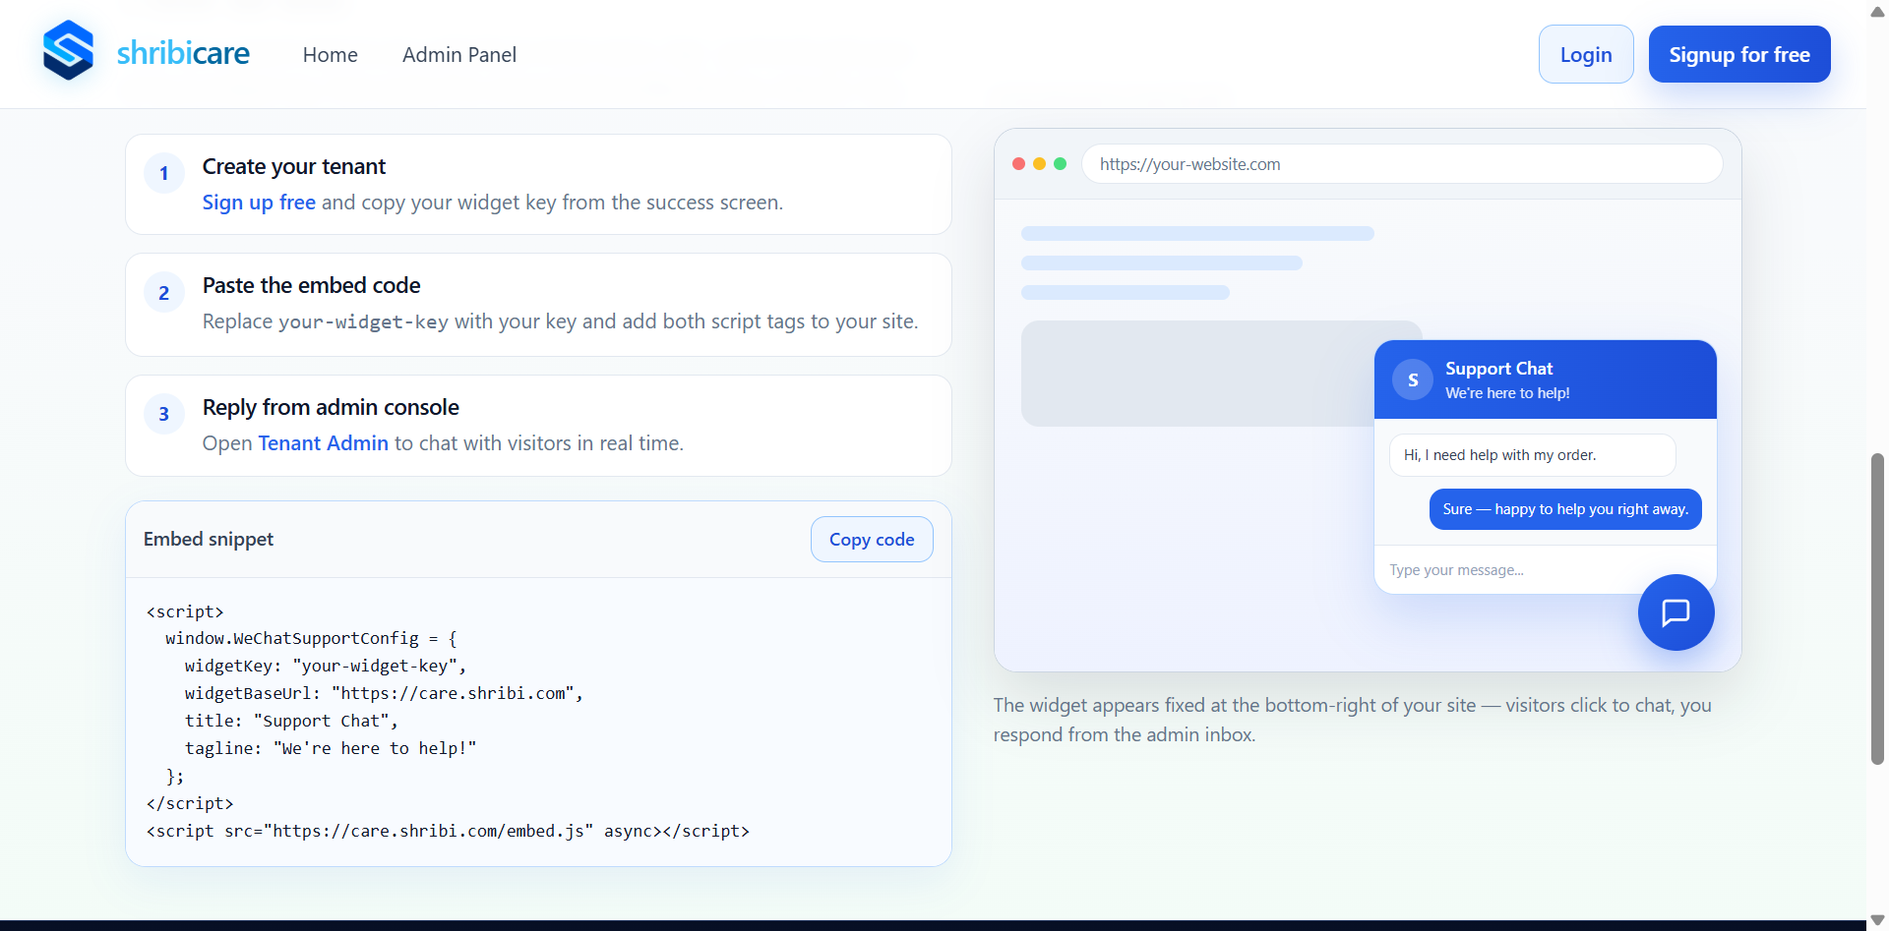Click the tagline code line
1889x931 pixels.
[331, 748]
